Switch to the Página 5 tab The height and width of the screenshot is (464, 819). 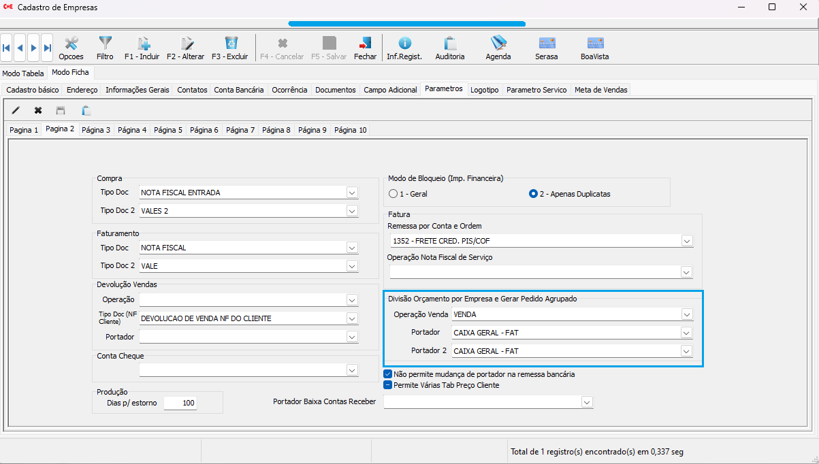pos(167,130)
